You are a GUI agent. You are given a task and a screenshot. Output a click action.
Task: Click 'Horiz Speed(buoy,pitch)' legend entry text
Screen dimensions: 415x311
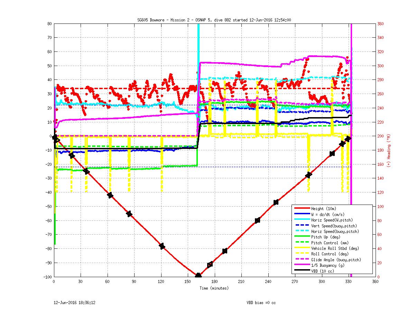pyautogui.click(x=335, y=231)
